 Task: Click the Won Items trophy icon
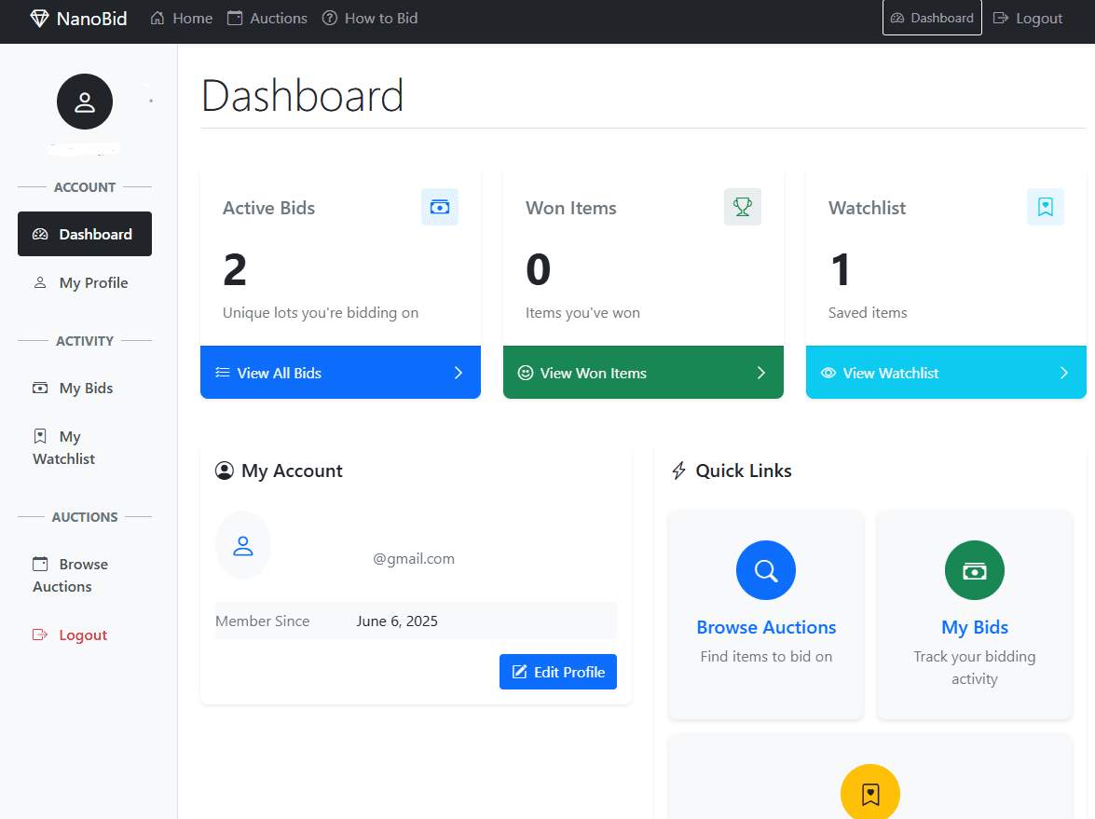pos(742,207)
